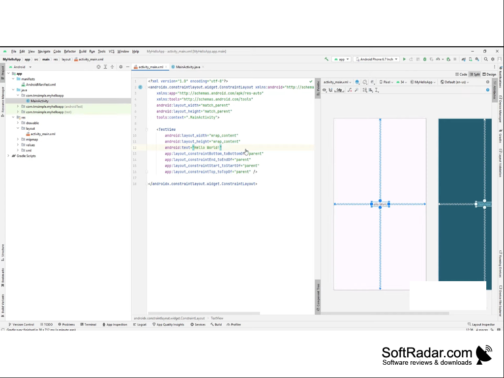Open the Build menu
Screen dimensions: 504x378
pyautogui.click(x=83, y=52)
